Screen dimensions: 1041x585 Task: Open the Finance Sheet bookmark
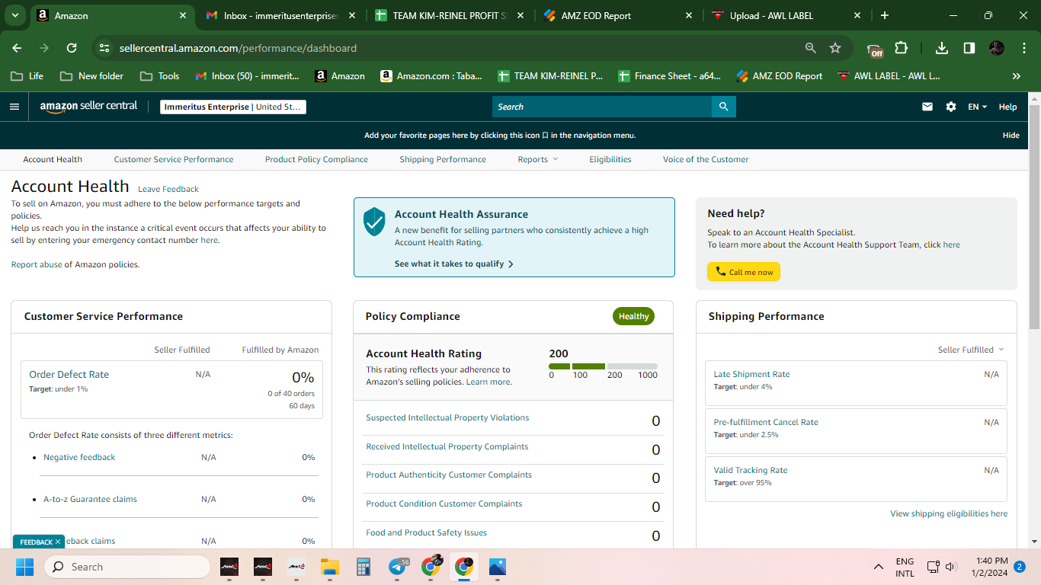(x=670, y=76)
